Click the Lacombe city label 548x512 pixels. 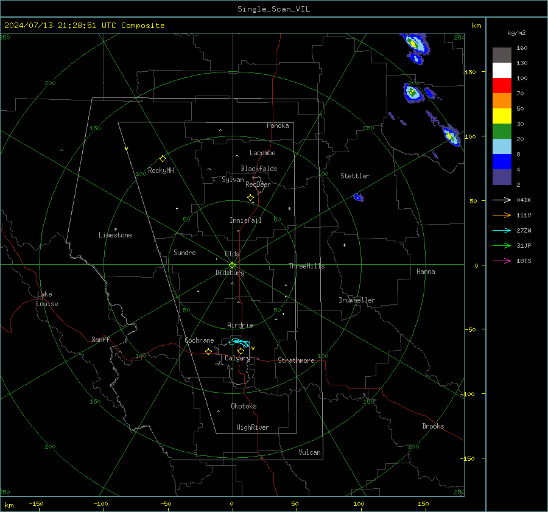click(x=262, y=153)
